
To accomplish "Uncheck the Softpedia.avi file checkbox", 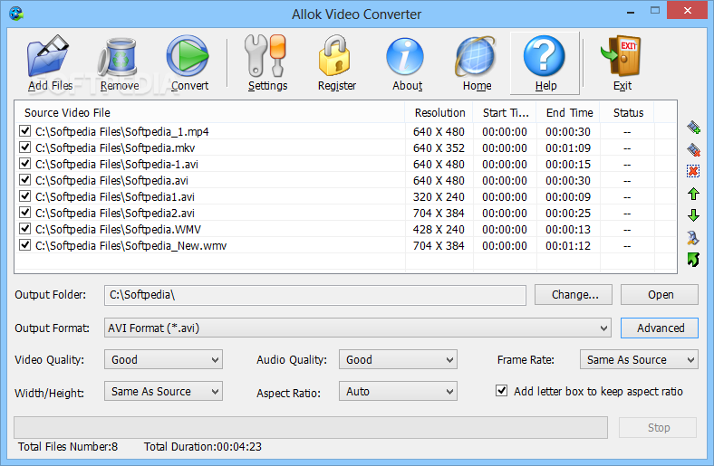I will (x=24, y=180).
